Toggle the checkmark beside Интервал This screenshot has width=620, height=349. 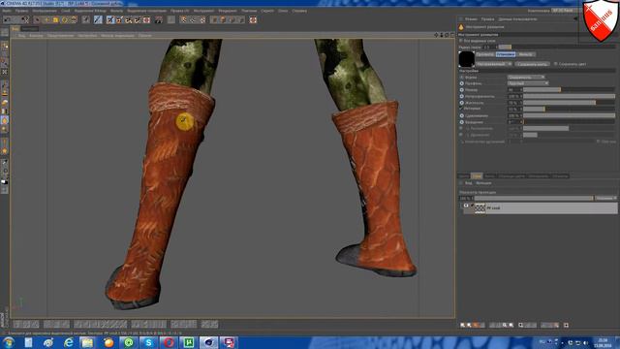pyautogui.click(x=461, y=109)
